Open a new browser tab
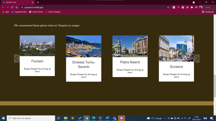 point(38,2)
